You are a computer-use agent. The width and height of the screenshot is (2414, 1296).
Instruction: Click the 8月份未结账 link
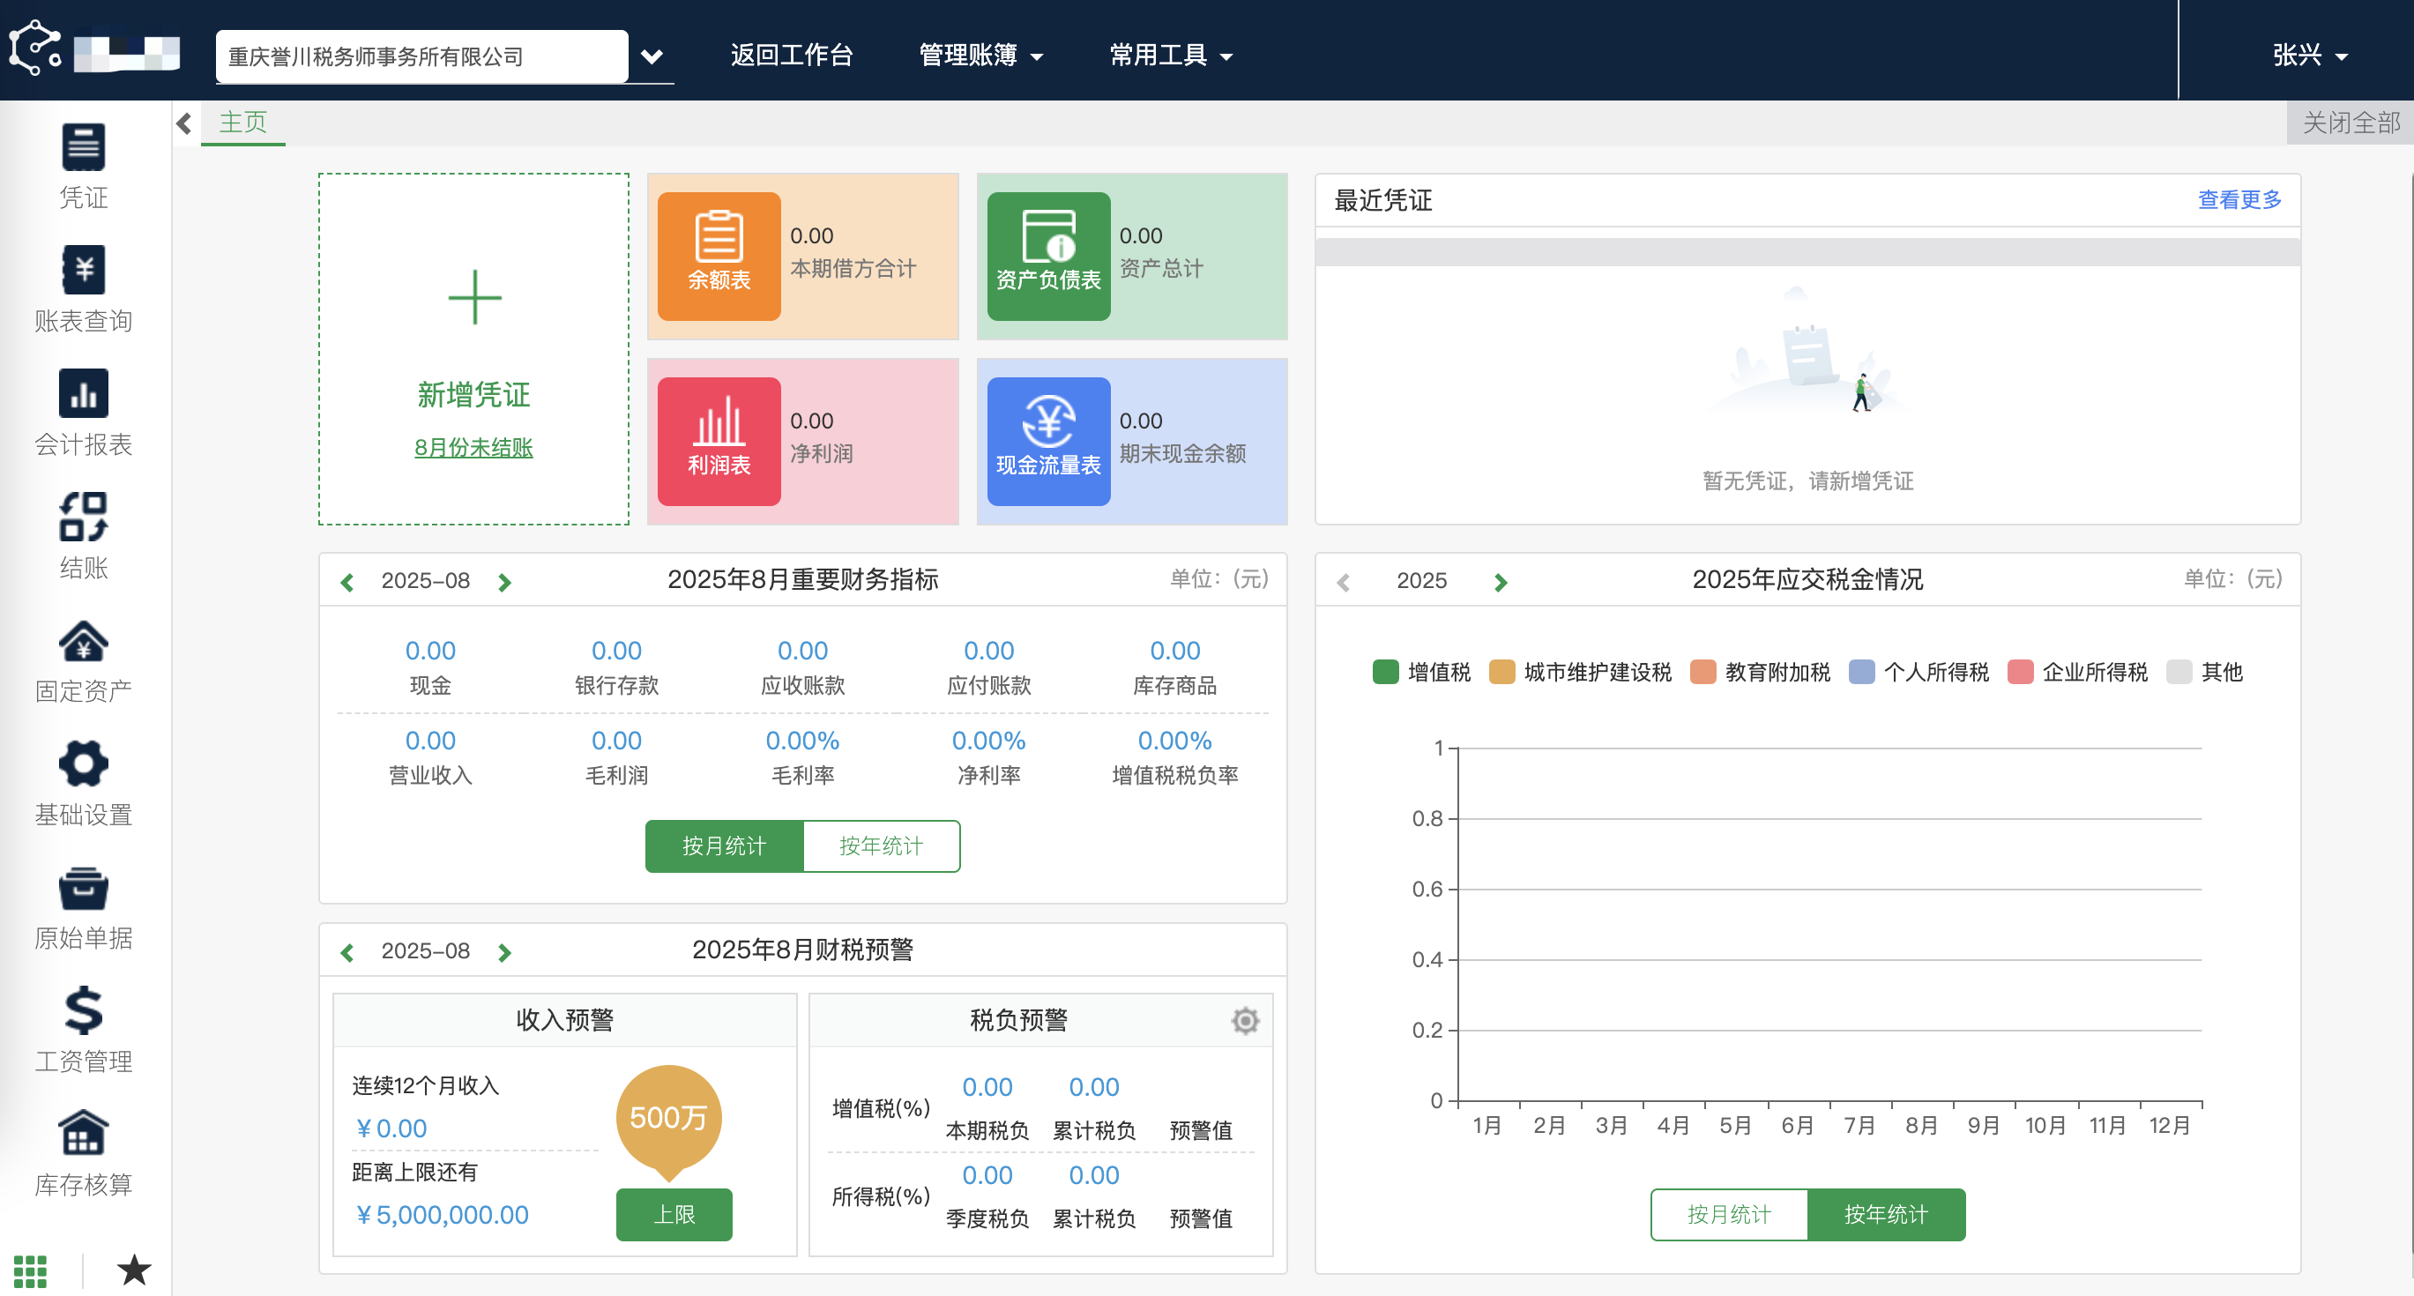473,447
